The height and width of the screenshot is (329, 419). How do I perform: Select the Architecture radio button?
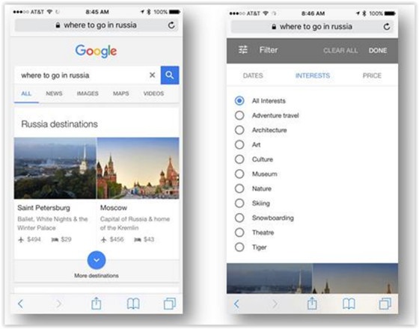[x=239, y=130]
